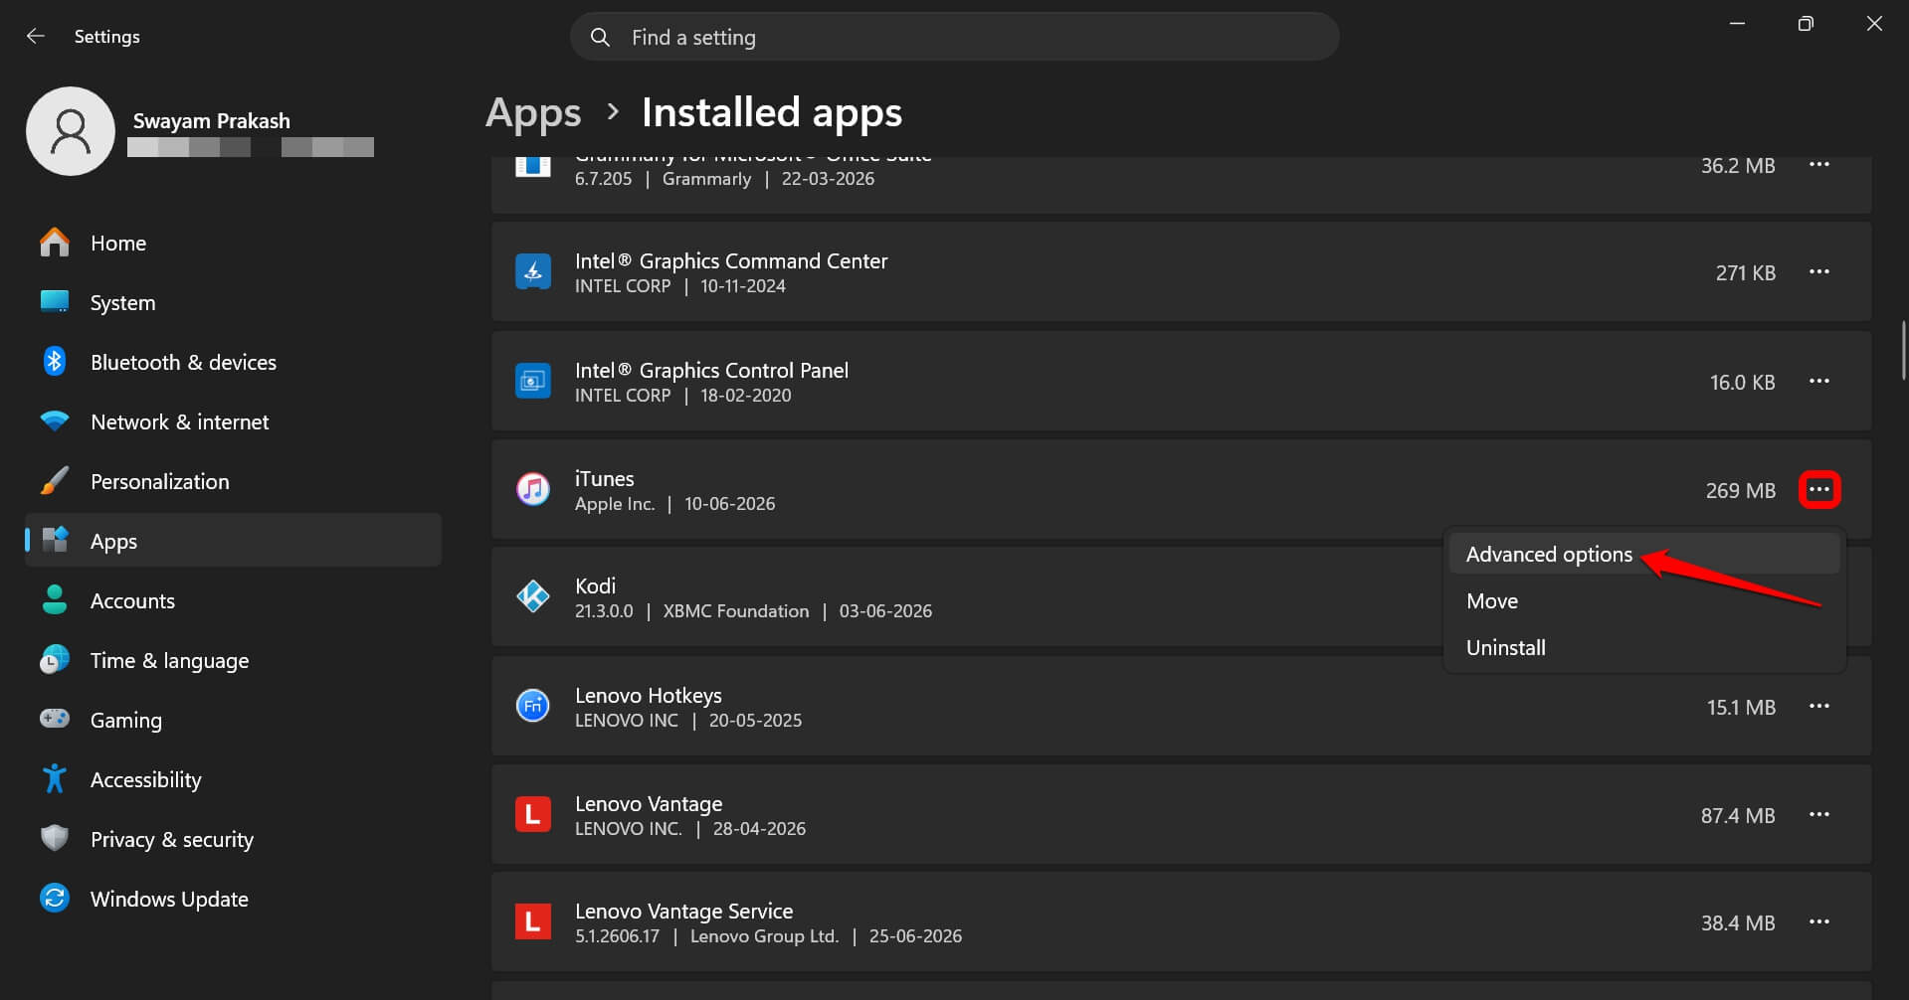Click the Lenovo Vantage red L icon

(x=533, y=814)
